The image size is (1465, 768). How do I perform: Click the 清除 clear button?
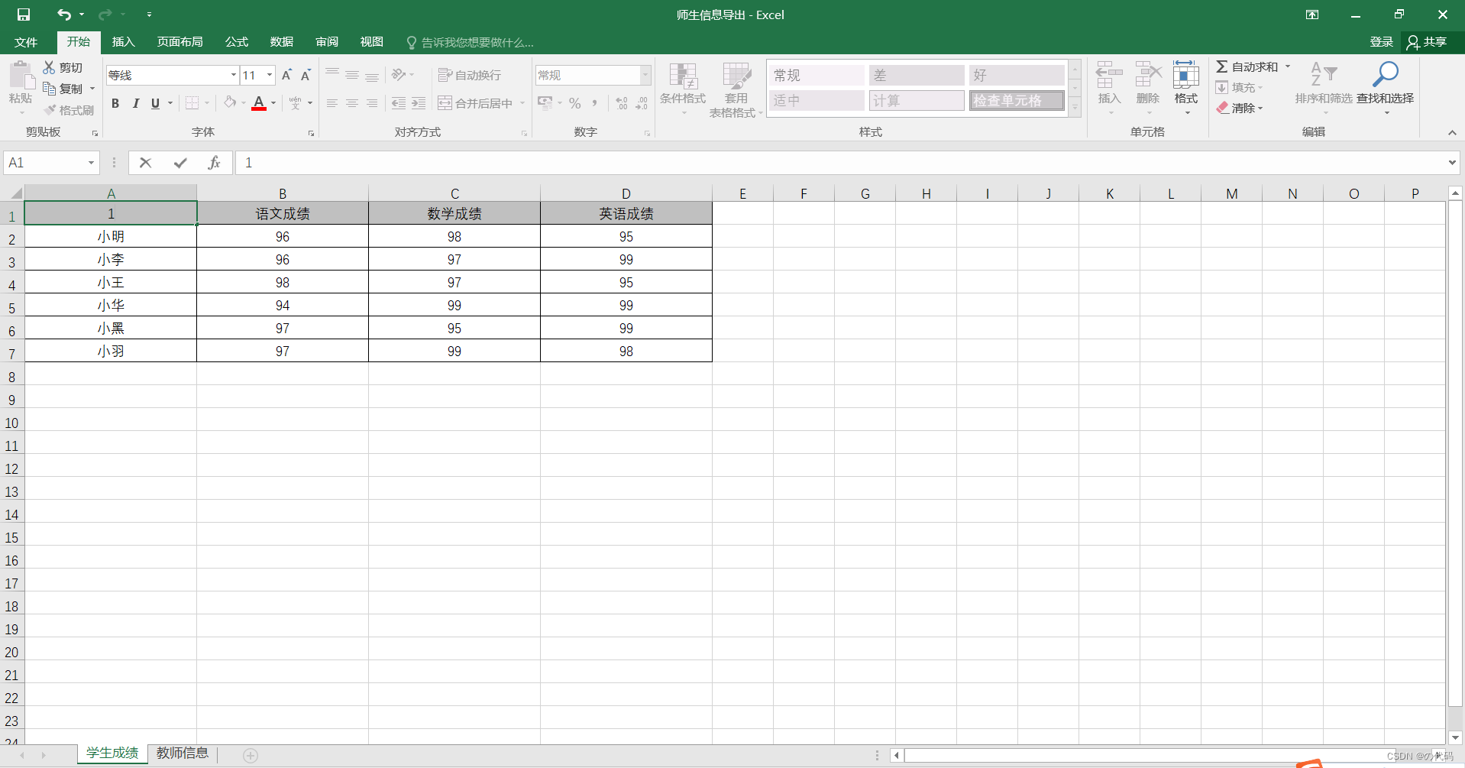click(1240, 108)
